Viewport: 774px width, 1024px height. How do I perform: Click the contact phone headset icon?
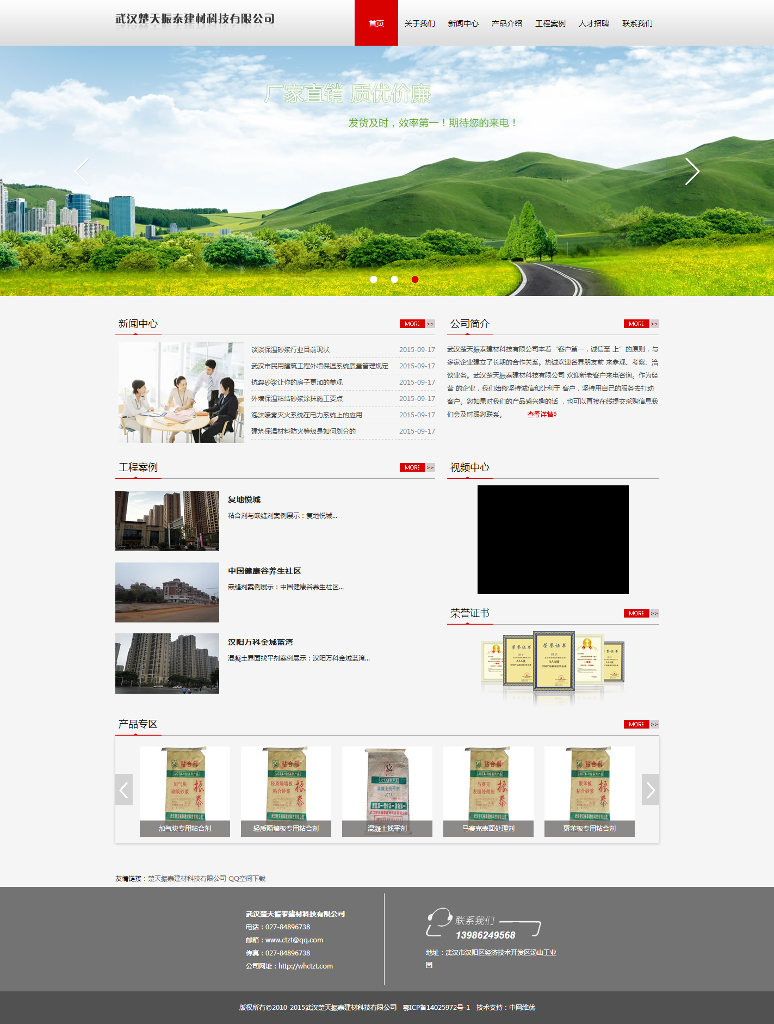[x=439, y=922]
